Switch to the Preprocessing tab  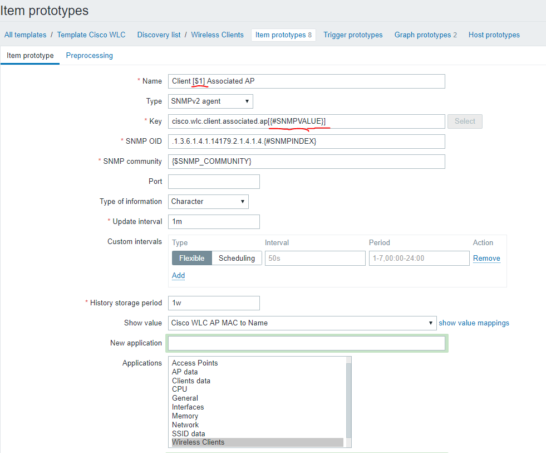coord(89,55)
